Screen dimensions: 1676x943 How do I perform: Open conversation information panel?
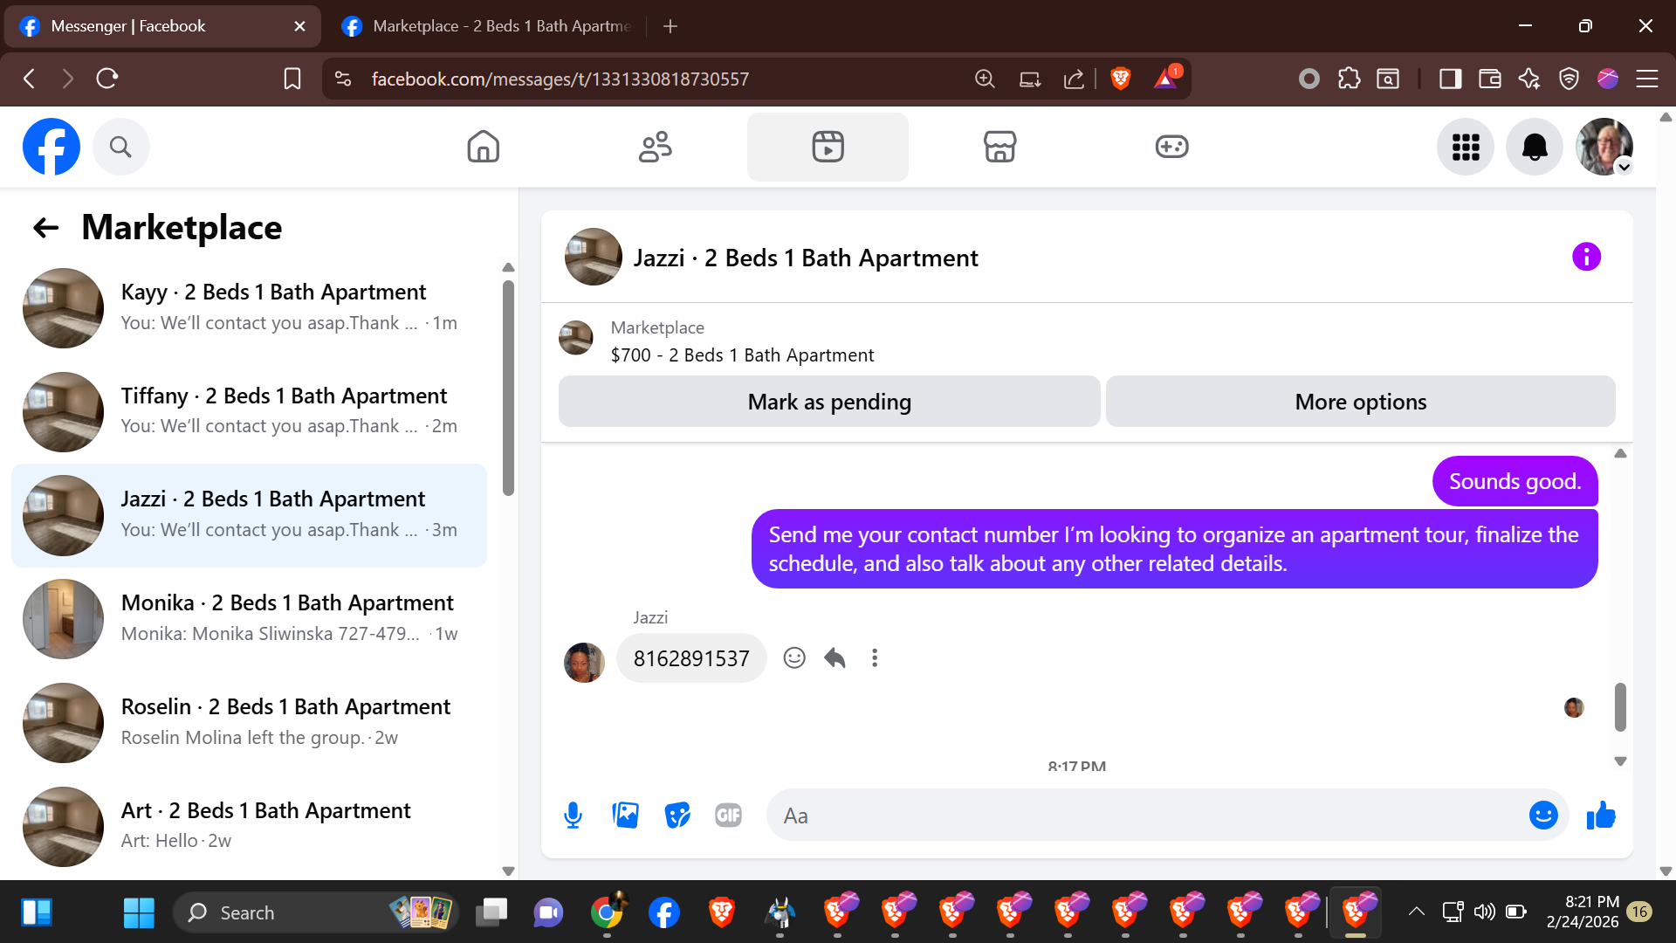(x=1586, y=257)
